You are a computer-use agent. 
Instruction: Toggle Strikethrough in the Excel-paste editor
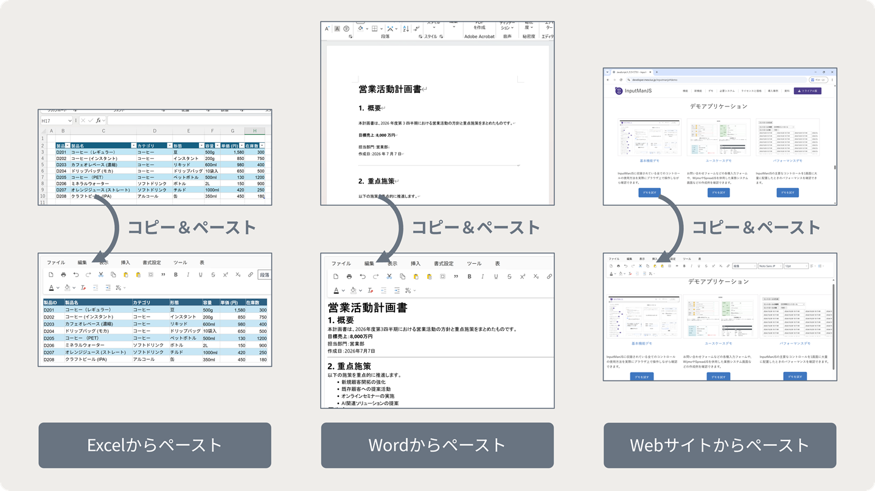213,275
